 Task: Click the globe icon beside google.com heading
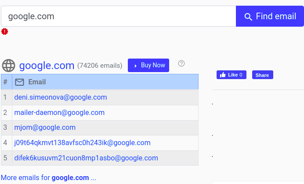(9, 66)
